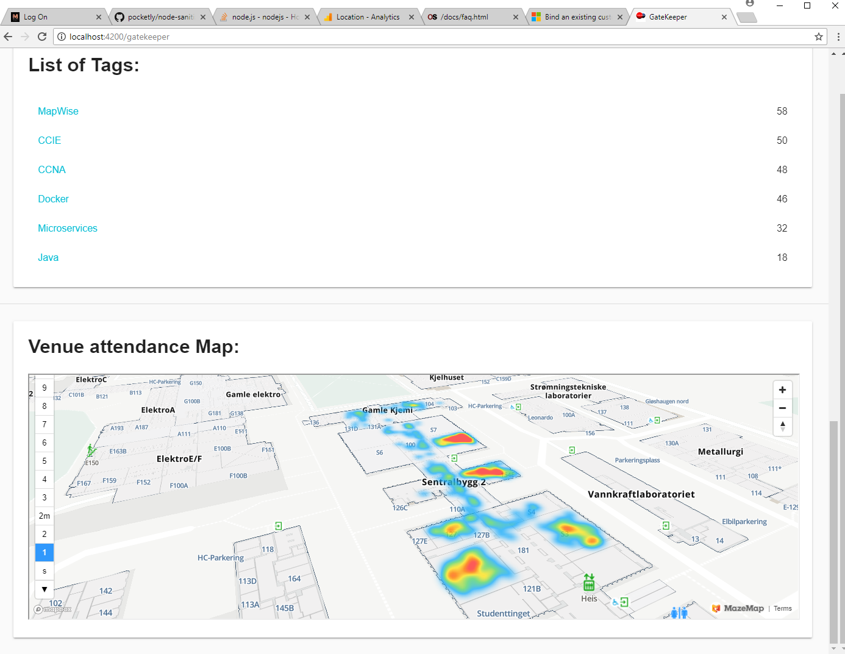
Task: Select floor 5 in floor selector
Action: 45,461
